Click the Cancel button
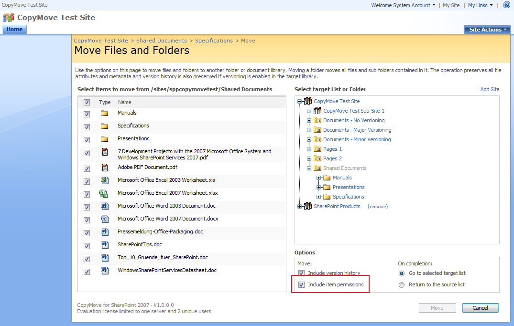 pyautogui.click(x=480, y=308)
